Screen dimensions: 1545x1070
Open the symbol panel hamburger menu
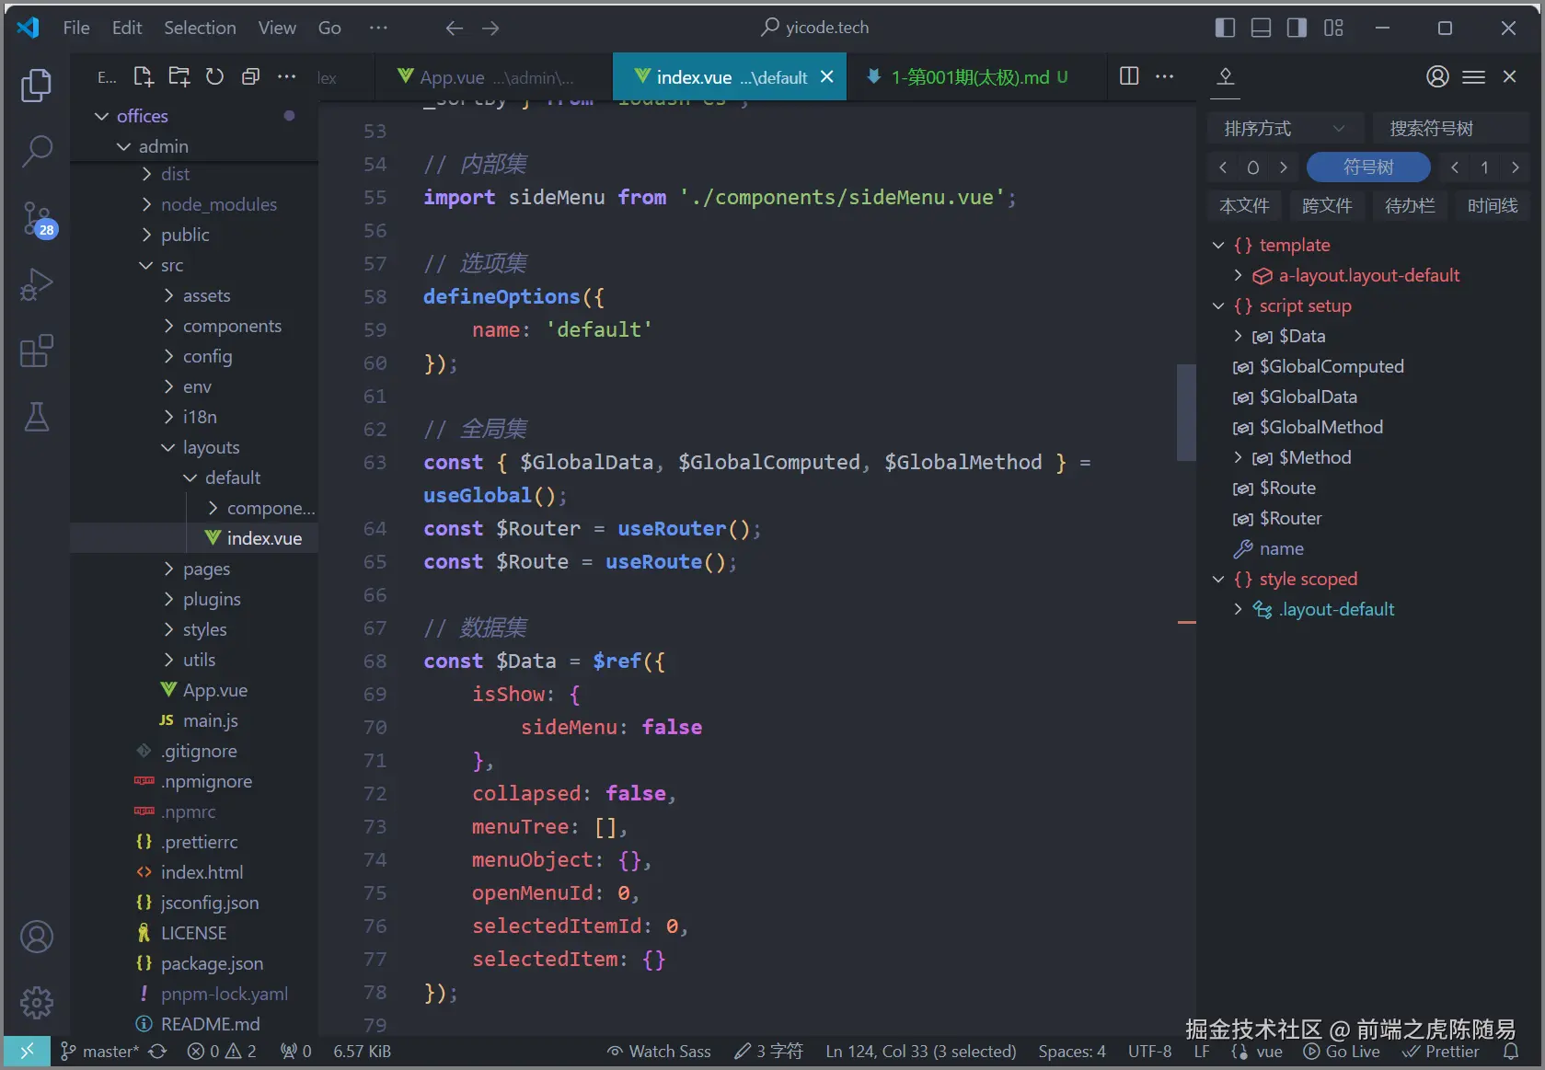tap(1473, 76)
